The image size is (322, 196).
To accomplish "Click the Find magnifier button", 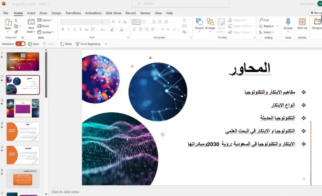I will (x=264, y=20).
